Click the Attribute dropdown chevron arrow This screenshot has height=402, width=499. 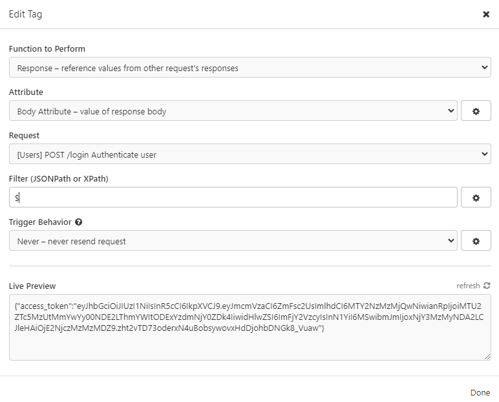click(x=451, y=111)
